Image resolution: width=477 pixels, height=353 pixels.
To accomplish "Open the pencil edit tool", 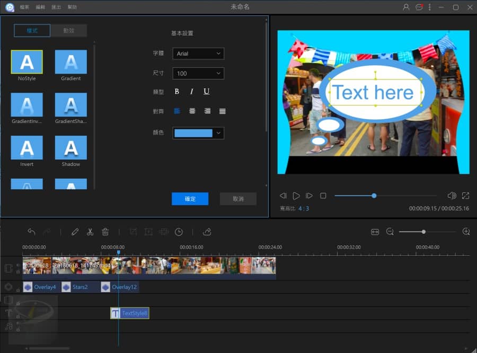I will pyautogui.click(x=75, y=232).
